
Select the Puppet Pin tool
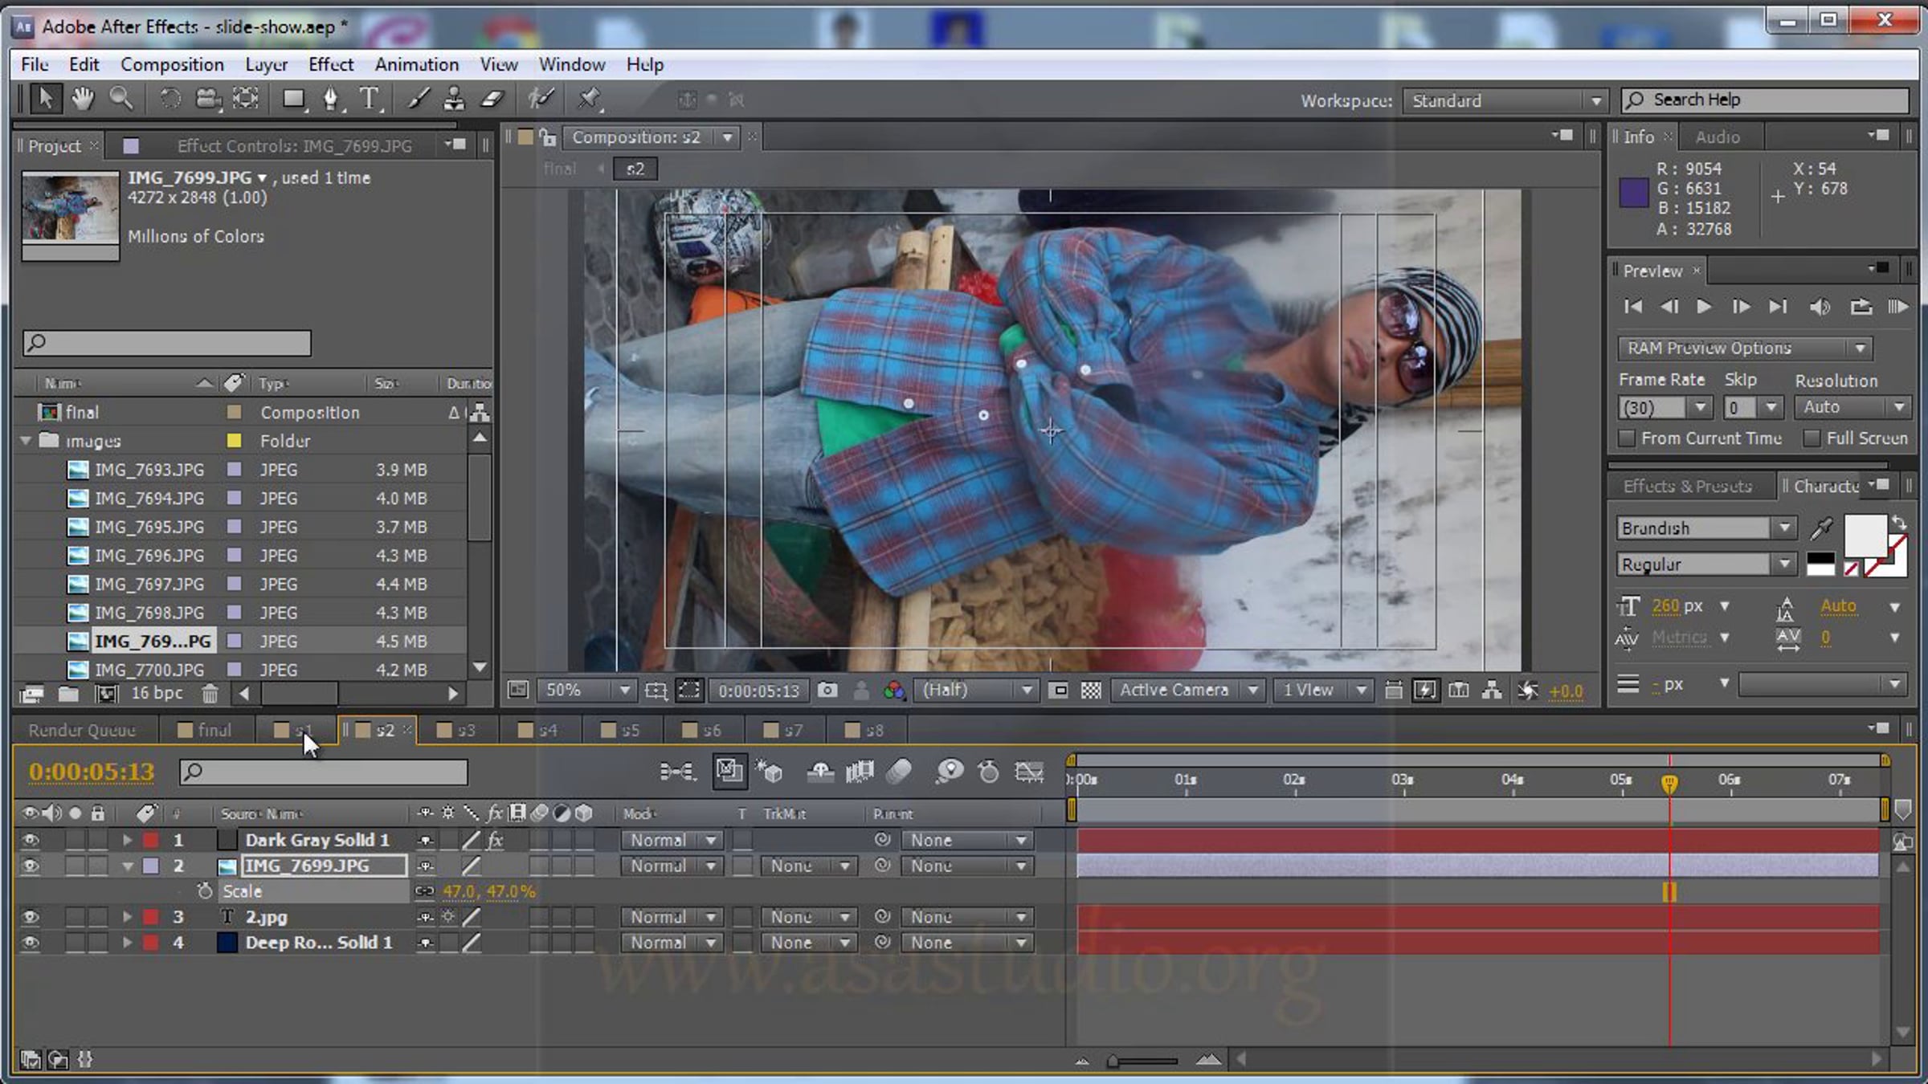589,99
